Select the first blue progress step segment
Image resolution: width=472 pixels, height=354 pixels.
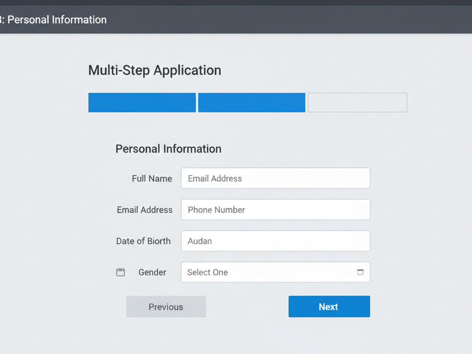pyautogui.click(x=142, y=102)
